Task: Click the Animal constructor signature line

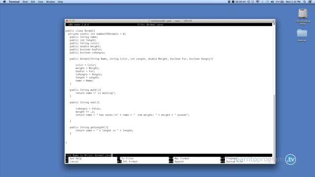Action: [x=141, y=59]
